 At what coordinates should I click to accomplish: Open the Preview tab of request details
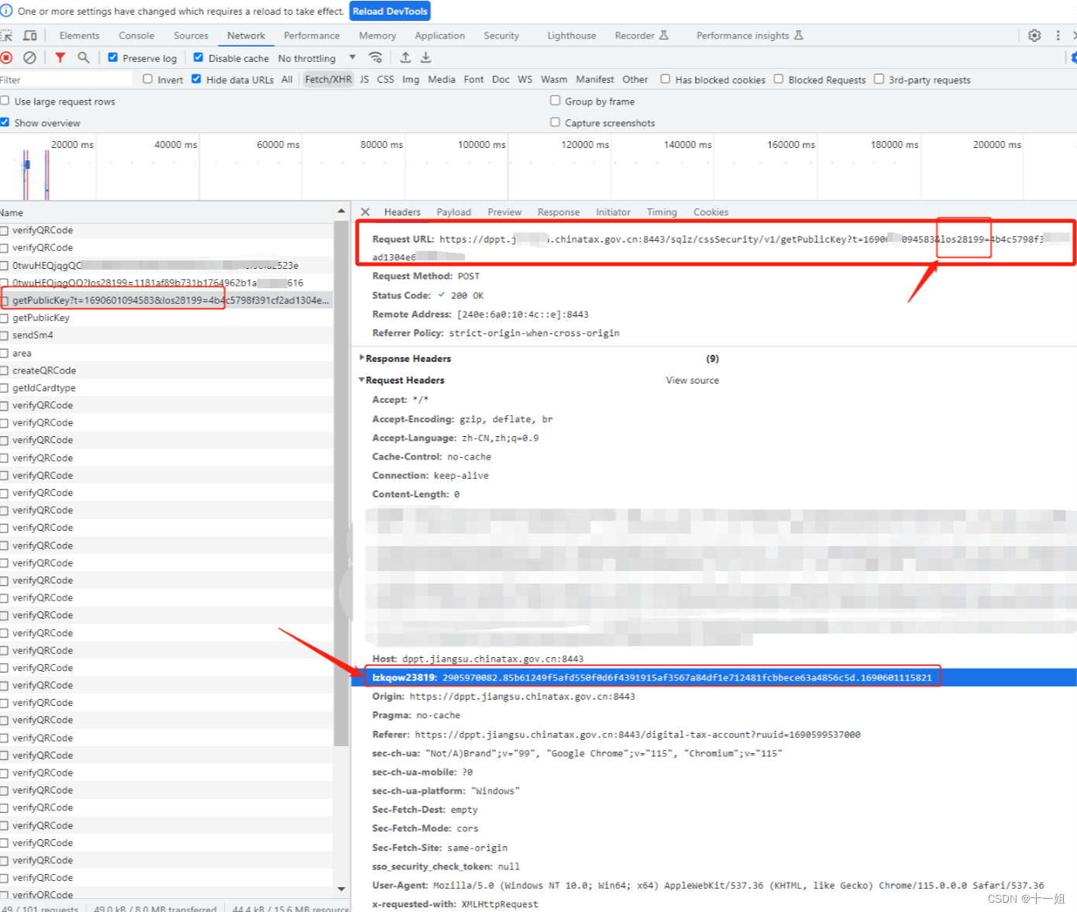pyautogui.click(x=504, y=212)
